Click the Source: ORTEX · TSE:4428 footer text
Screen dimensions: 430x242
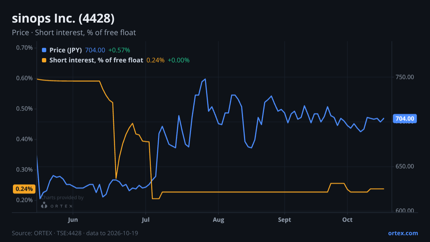(75, 233)
